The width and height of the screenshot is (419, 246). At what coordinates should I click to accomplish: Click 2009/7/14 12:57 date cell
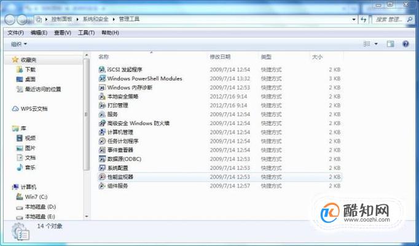(x=230, y=186)
